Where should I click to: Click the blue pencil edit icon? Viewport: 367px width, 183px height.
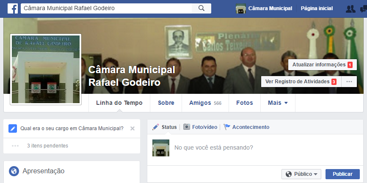[13, 128]
